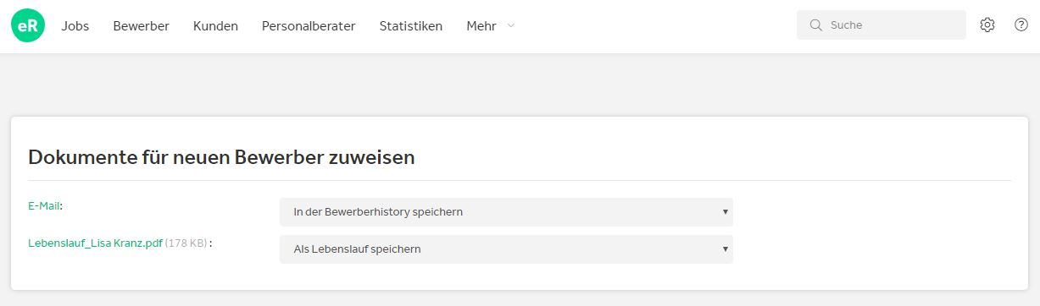
Task: Click the '(178 KB)' file size label
Action: (x=186, y=243)
